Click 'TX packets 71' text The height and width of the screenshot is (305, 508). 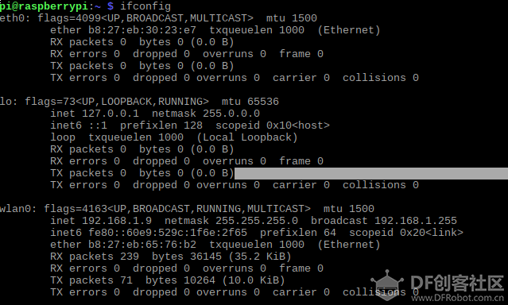point(91,280)
